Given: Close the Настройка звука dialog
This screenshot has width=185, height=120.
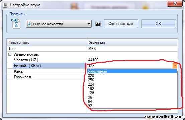Looking at the screenshot, I should pos(175,3).
